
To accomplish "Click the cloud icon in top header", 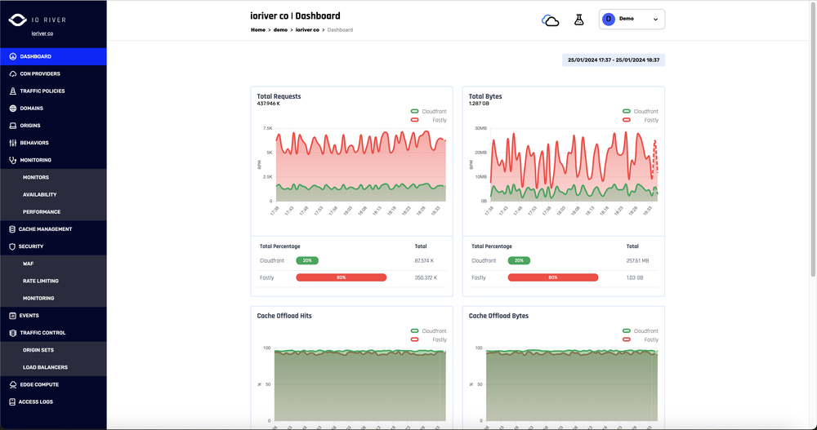I will pos(551,20).
